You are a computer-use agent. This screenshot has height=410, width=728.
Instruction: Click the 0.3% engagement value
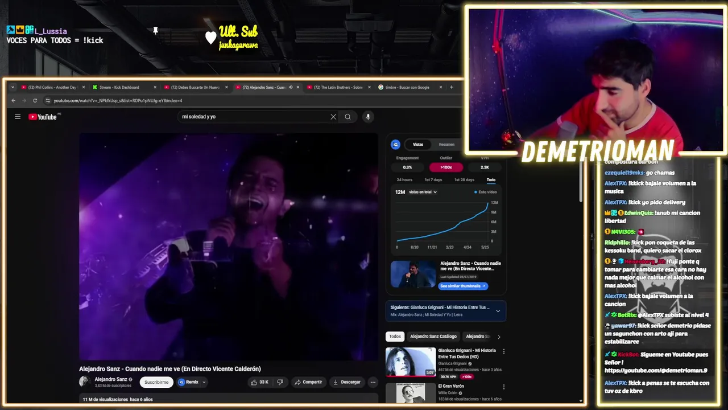(x=407, y=167)
